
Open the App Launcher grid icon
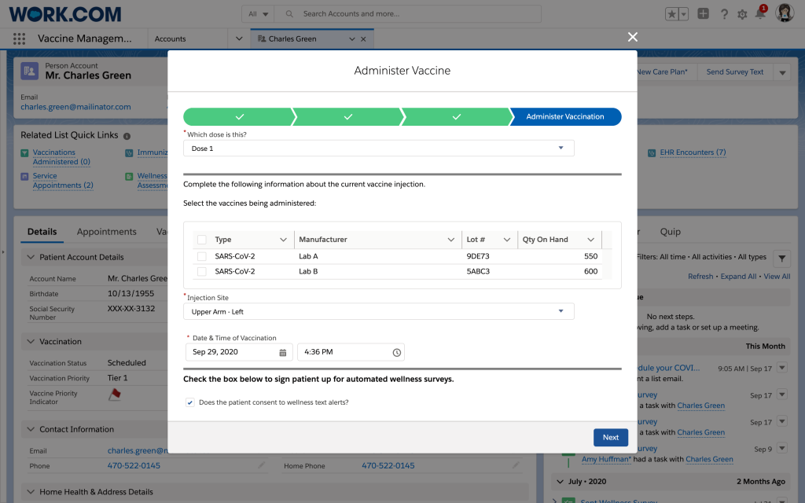point(20,39)
